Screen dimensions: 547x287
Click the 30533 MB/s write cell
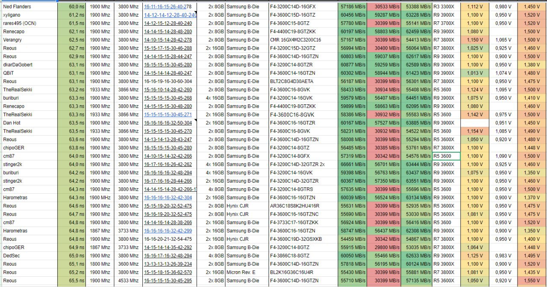[x=384, y=7]
